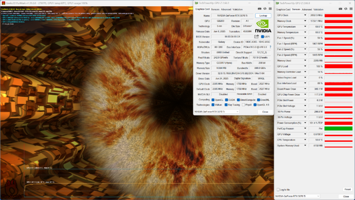Screen dimensions: 355x200
Task: Expand Memory Temperature sensor dropdown arrow
Action: click(x=305, y=32)
